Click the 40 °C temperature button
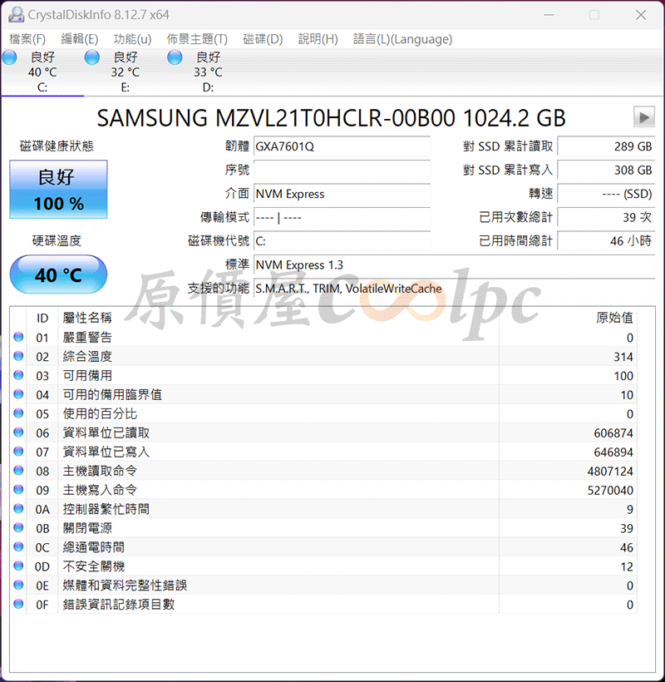 [x=59, y=274]
